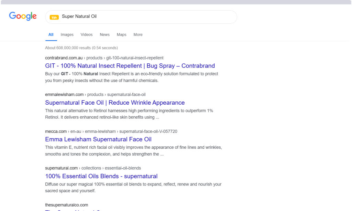Click the Contrabrand eco-friendly description snippet
This screenshot has width=352, height=211.
131,77
